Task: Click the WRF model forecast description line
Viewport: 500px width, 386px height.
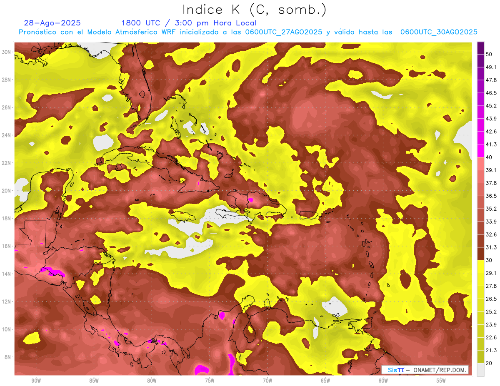Action: [x=248, y=32]
